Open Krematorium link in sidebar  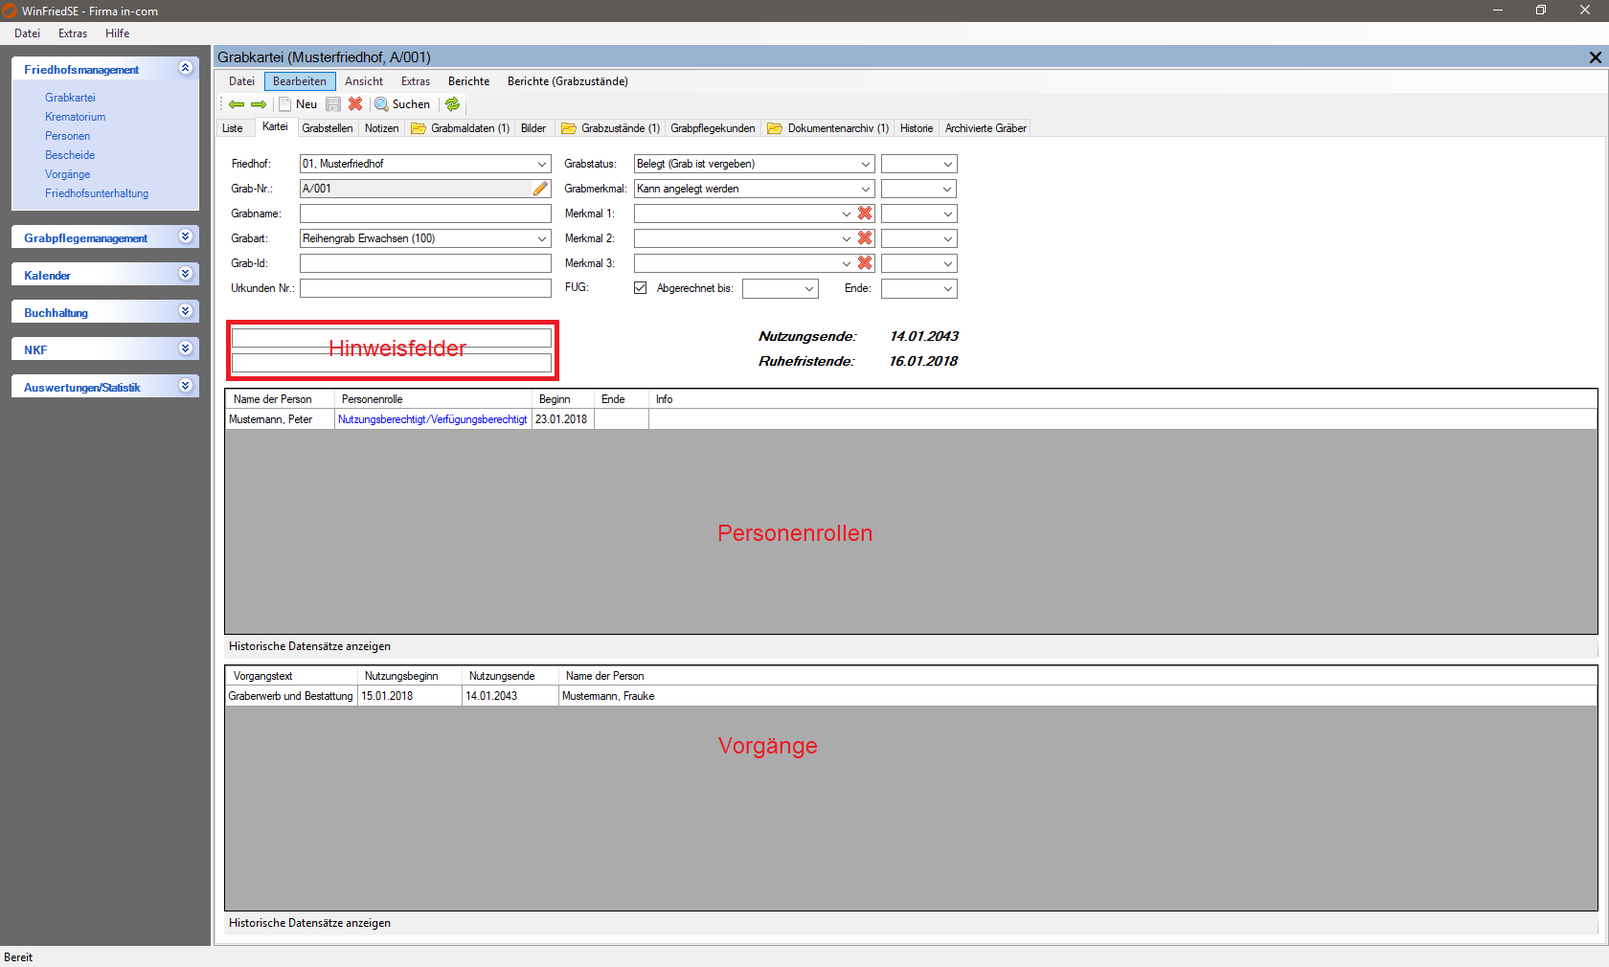click(75, 117)
